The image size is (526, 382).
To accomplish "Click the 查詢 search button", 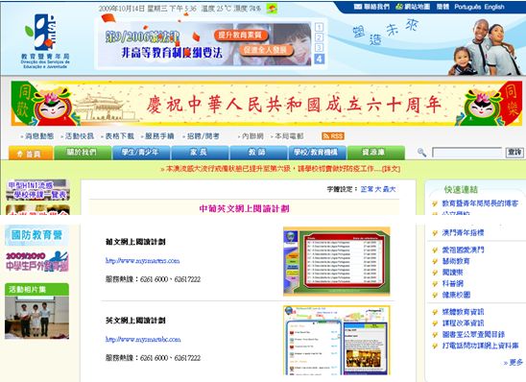I will [514, 153].
